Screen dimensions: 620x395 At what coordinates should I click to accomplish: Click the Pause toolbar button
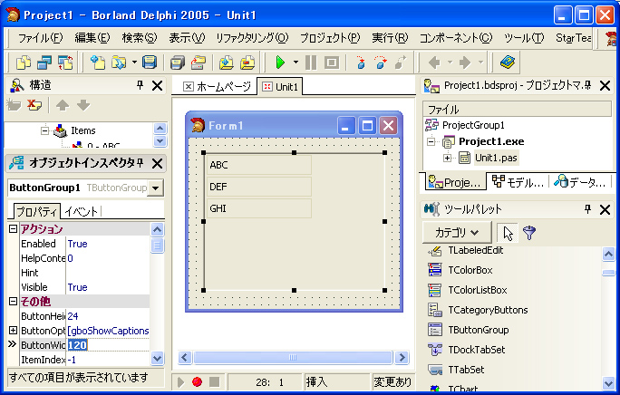pos(311,63)
